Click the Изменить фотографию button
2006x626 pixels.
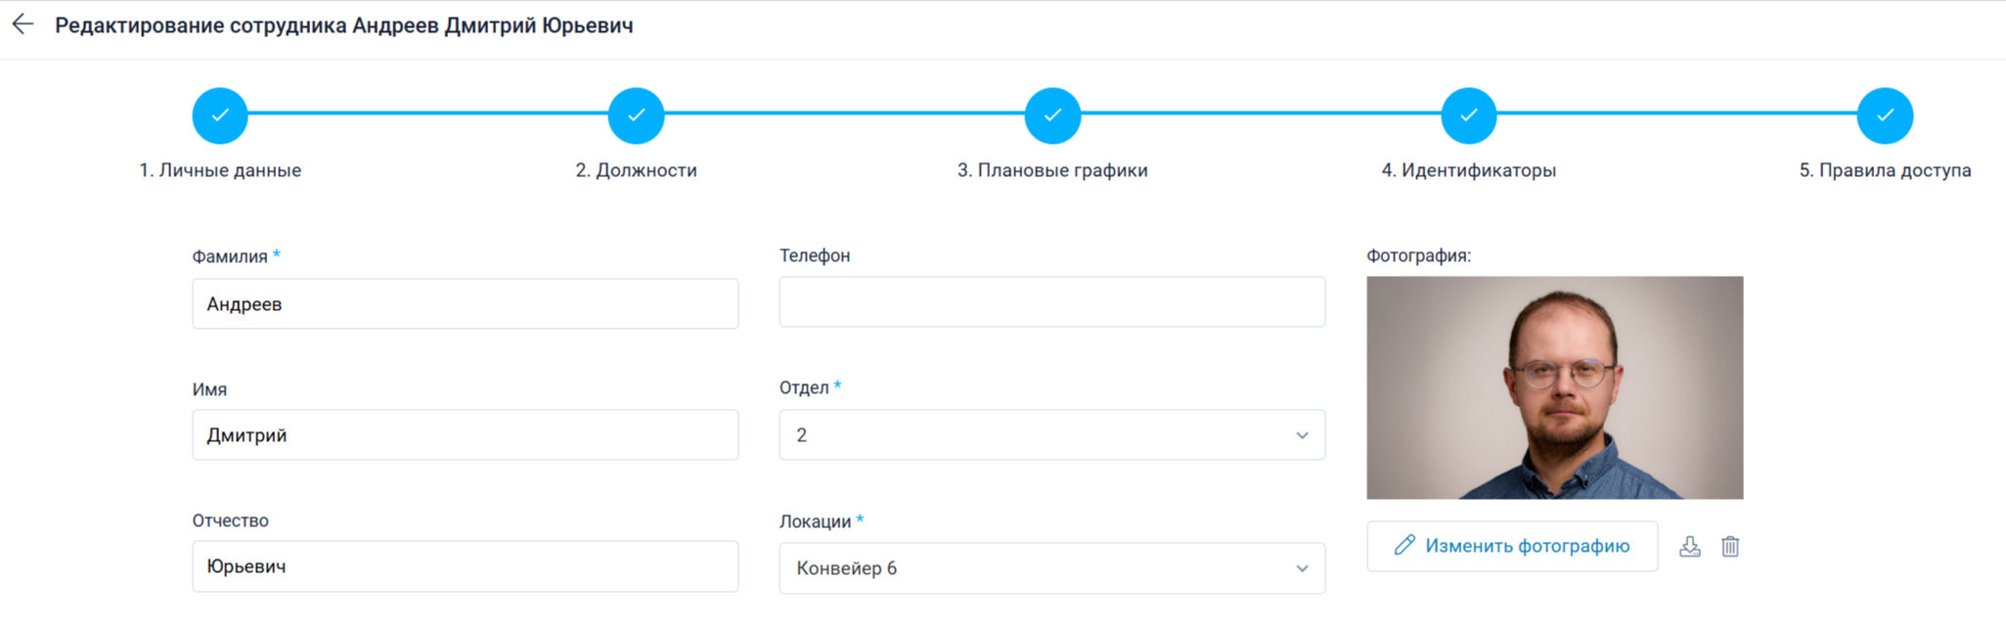pyautogui.click(x=1512, y=546)
